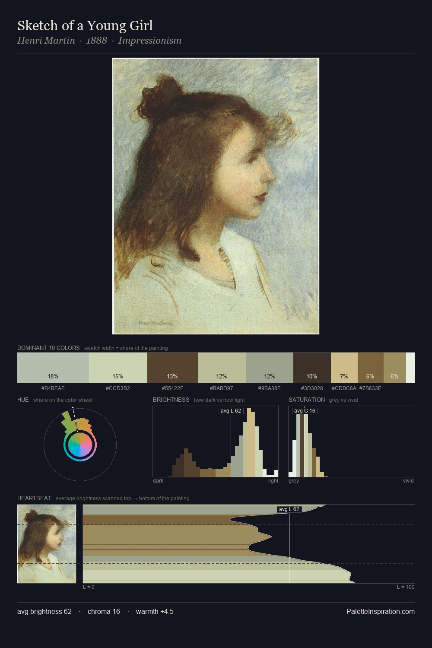Click the '#9BA38F' hex code label
The width and height of the screenshot is (432, 648).
coord(270,388)
